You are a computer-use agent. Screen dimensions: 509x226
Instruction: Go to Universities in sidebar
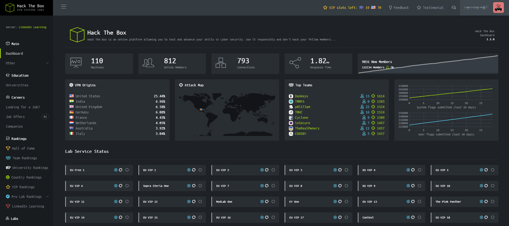click(17, 85)
